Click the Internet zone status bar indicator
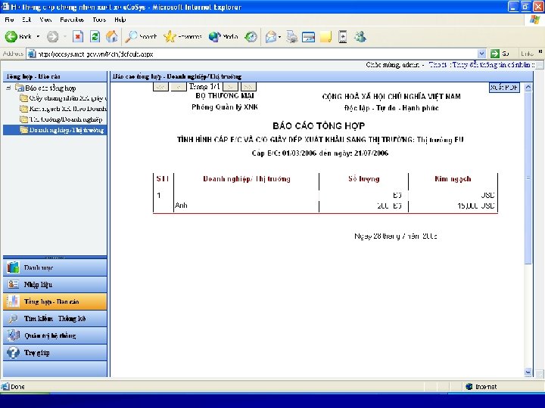545x408 pixels. pos(482,387)
